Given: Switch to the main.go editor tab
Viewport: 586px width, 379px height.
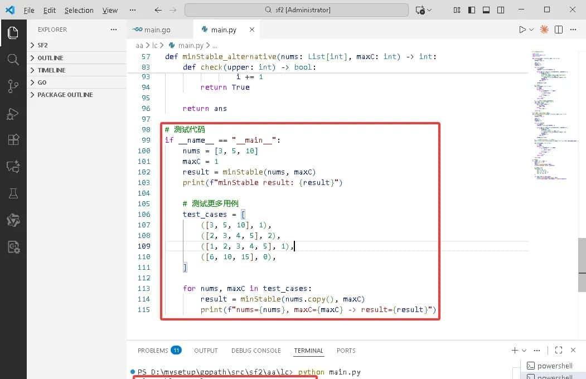Looking at the screenshot, I should (152, 30).
